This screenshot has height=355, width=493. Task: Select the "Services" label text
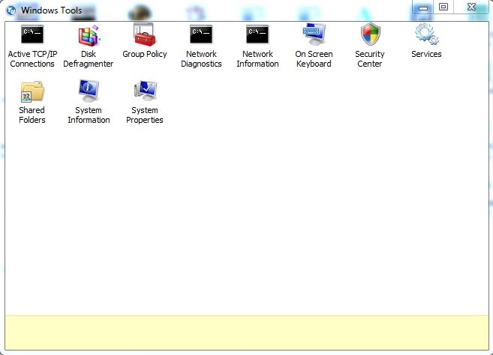point(426,55)
